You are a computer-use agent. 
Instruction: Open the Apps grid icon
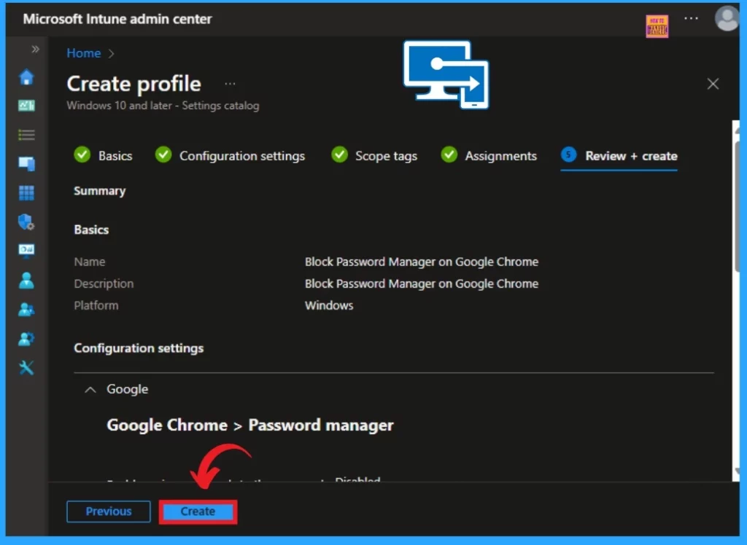pyautogui.click(x=26, y=193)
